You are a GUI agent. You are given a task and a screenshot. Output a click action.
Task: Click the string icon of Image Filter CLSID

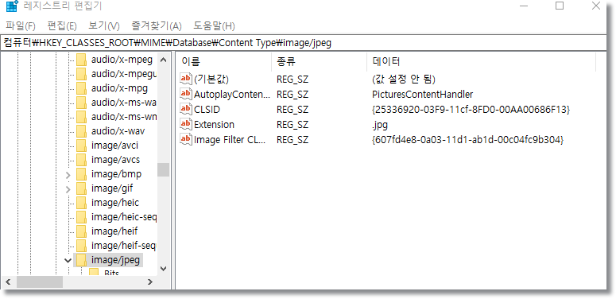[185, 139]
